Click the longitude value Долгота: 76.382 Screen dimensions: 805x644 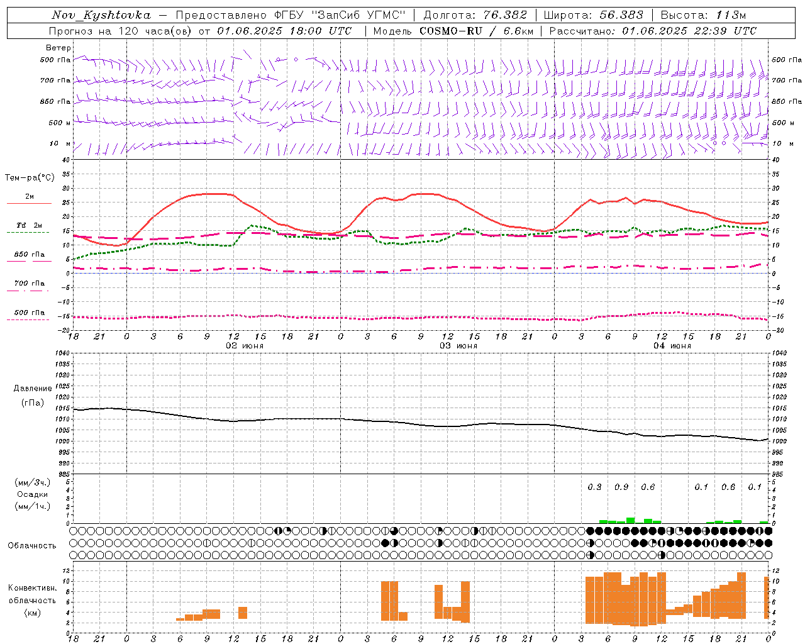tap(475, 15)
